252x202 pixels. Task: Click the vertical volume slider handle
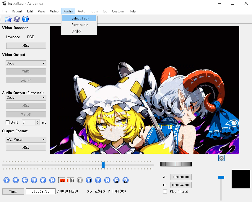point(221,177)
